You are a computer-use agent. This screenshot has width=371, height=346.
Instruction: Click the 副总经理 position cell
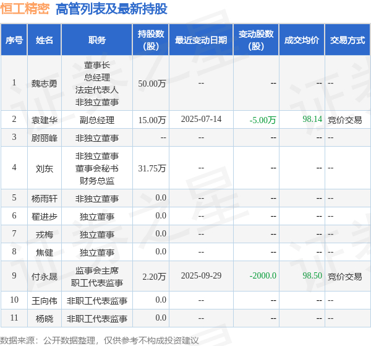[97, 120]
